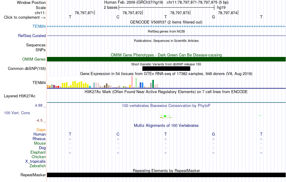Click the black Common dbSNP variant block

[x=166, y=68]
